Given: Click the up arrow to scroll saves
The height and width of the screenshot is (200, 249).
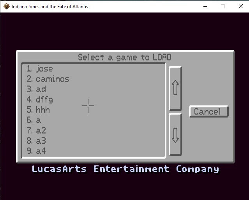Looking at the screenshot, I should click(x=175, y=88).
